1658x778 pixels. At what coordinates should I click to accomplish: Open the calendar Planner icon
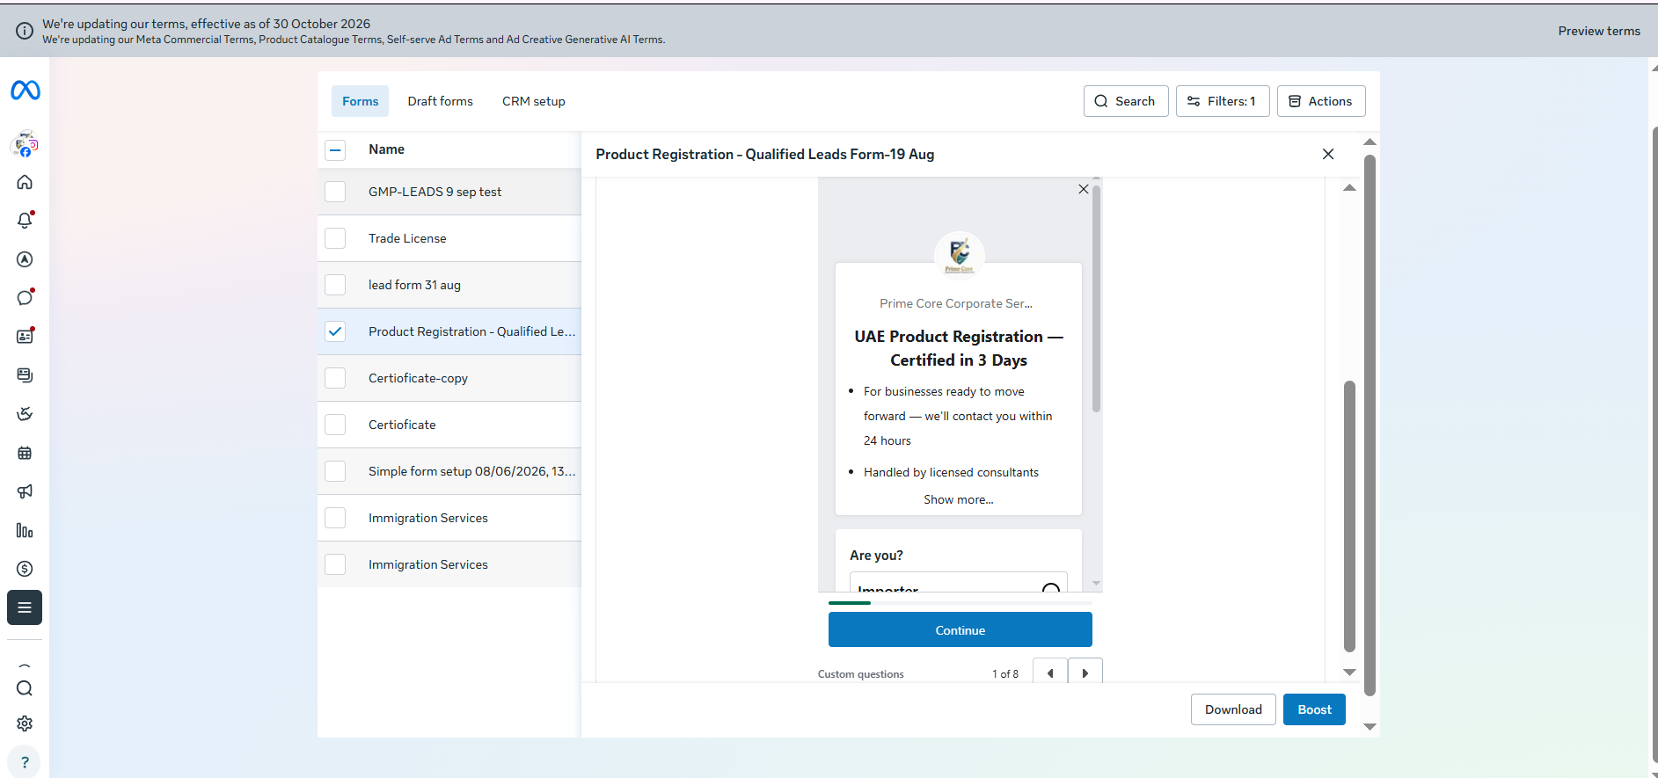25,453
